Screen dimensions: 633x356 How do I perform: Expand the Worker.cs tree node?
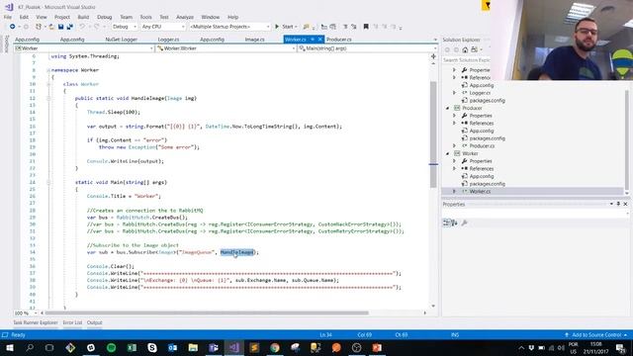pos(455,191)
